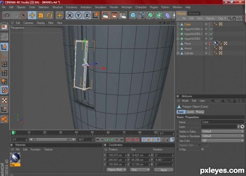The height and width of the screenshot is (176, 246).
Task: Click the Name field containing Cube
Action: coord(223,122)
